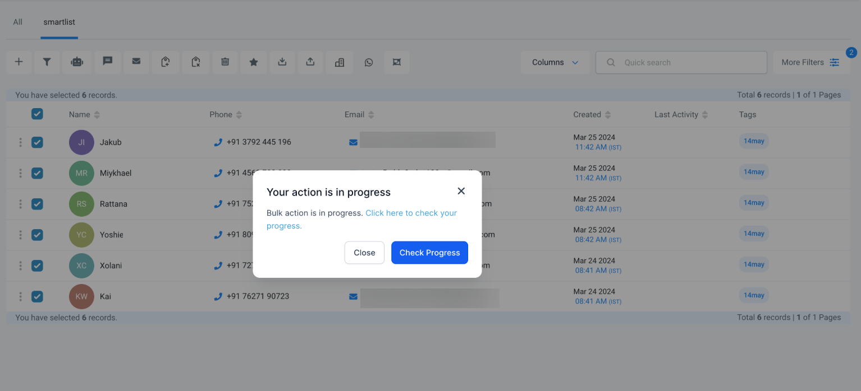
Task: Click the chat bubble SMS icon
Action: [108, 62]
